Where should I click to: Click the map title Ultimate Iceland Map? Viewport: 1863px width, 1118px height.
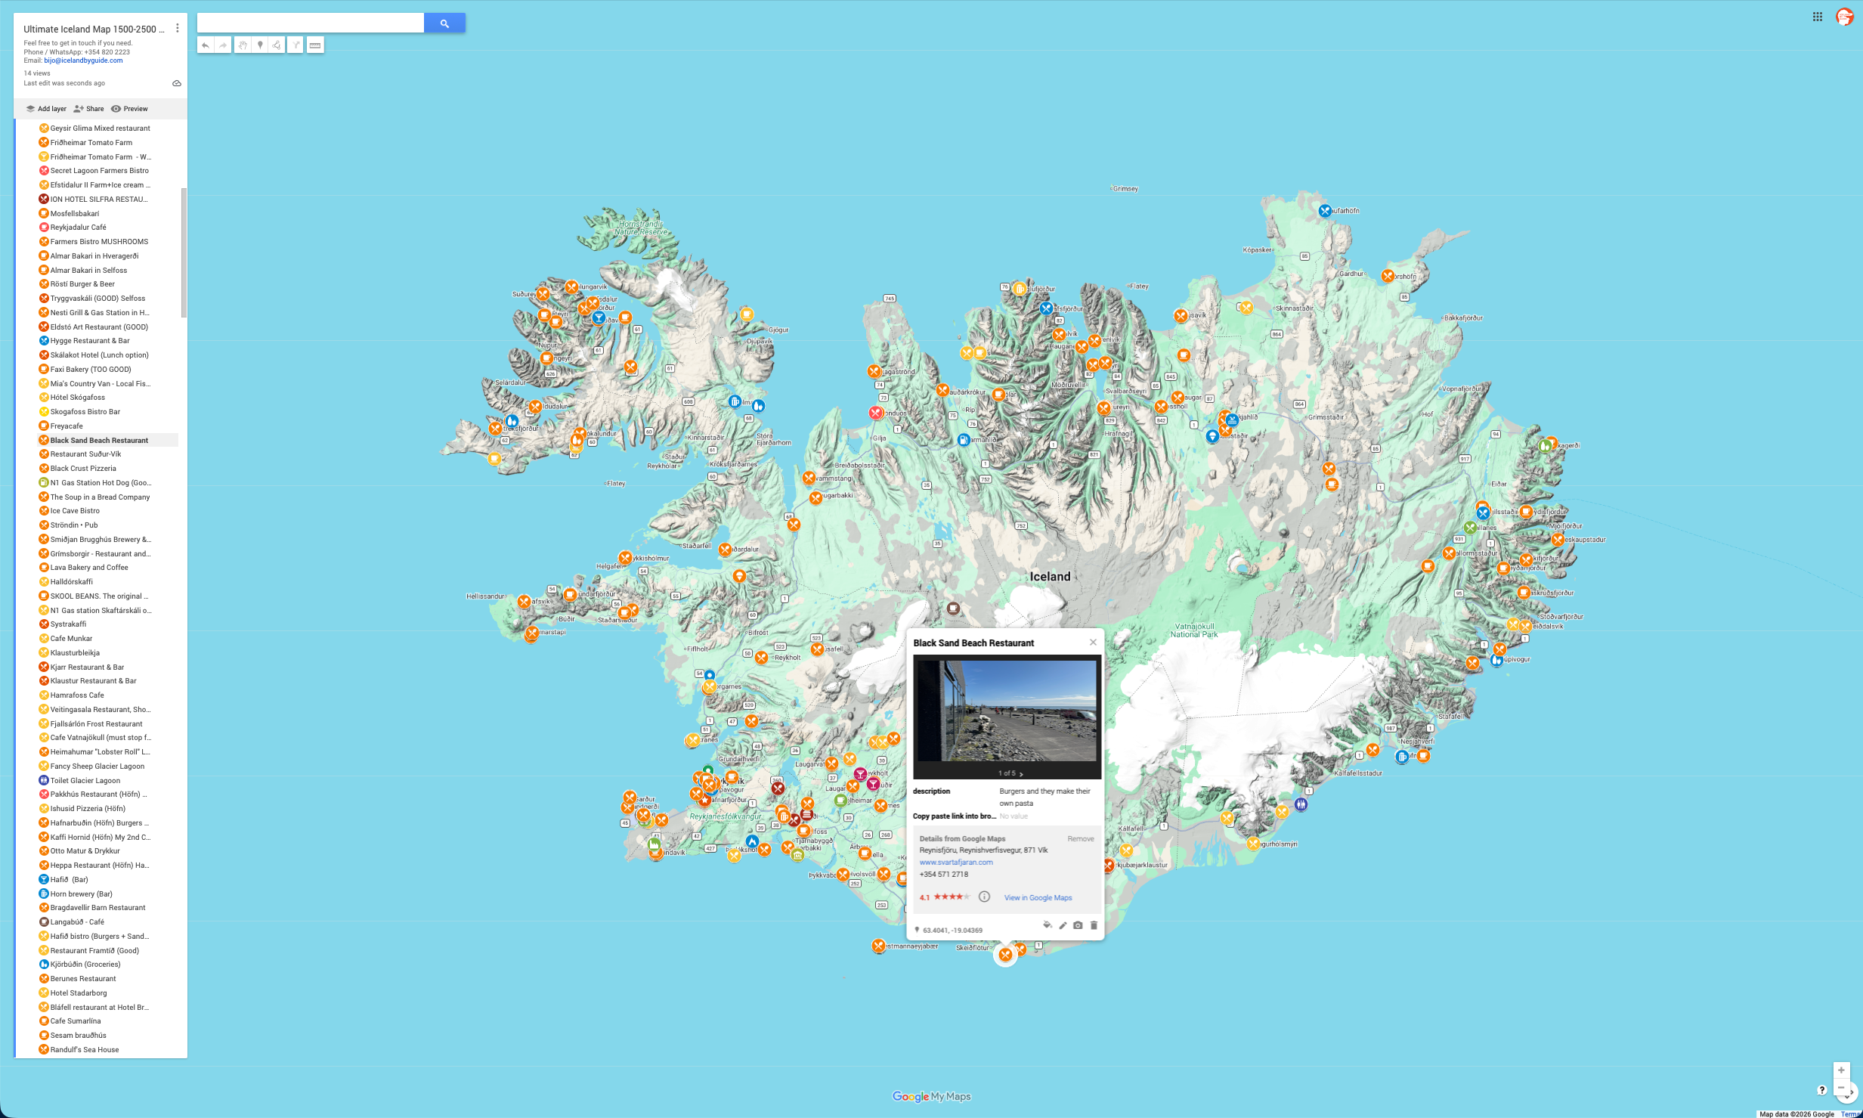coord(94,29)
